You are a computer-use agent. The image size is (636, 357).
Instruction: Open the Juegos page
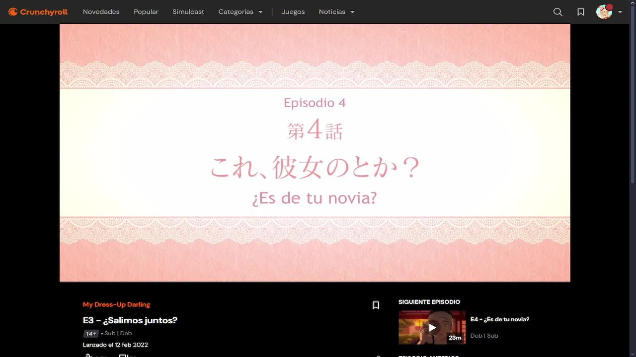point(293,12)
